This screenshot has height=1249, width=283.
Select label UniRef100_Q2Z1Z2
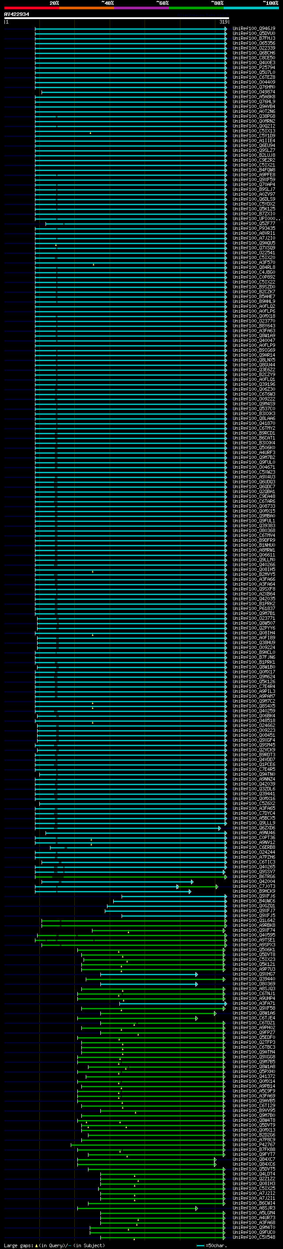[x=254, y=1179]
